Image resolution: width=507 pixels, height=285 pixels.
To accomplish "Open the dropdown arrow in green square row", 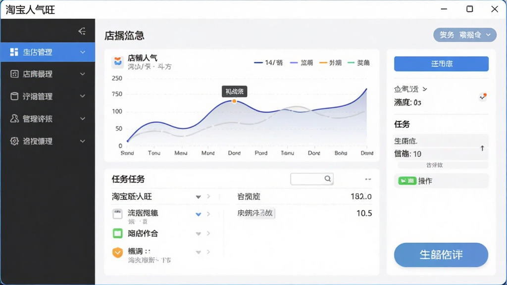I will pyautogui.click(x=198, y=234).
